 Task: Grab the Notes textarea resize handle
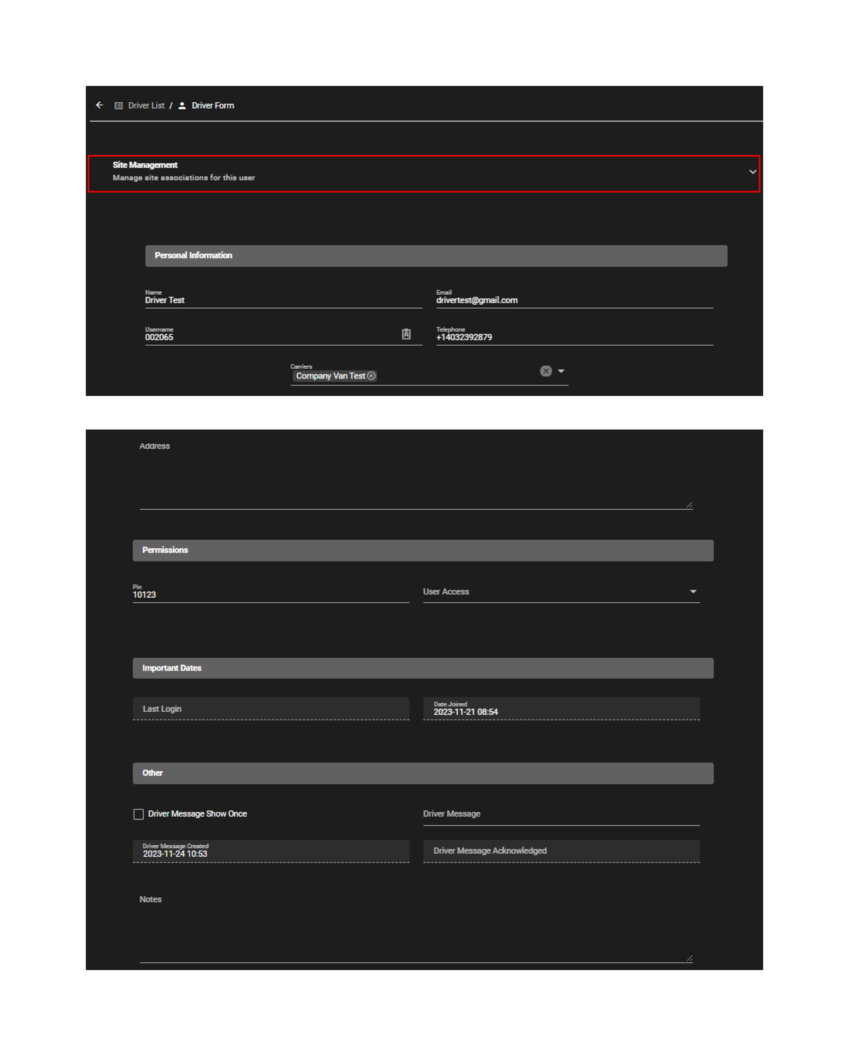[689, 959]
